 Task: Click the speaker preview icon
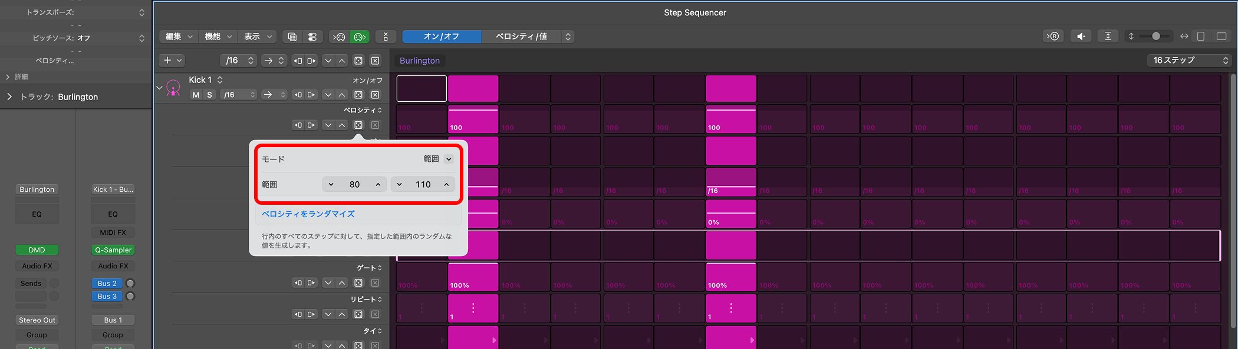click(1081, 36)
